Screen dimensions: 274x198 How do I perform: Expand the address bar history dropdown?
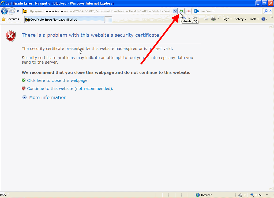point(175,11)
